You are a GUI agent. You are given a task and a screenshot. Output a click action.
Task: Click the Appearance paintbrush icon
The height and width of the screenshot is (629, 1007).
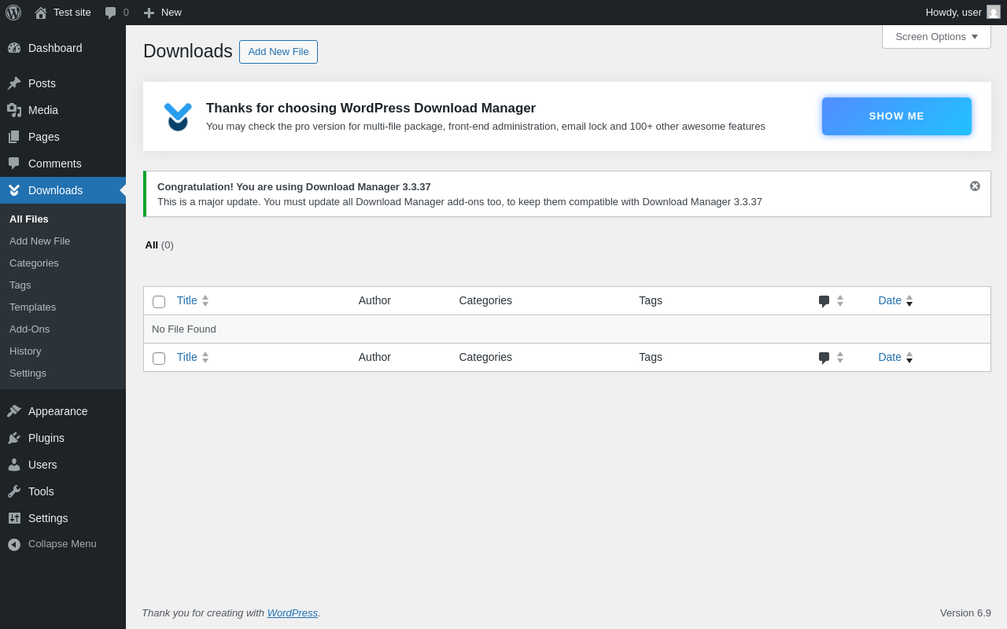click(14, 411)
